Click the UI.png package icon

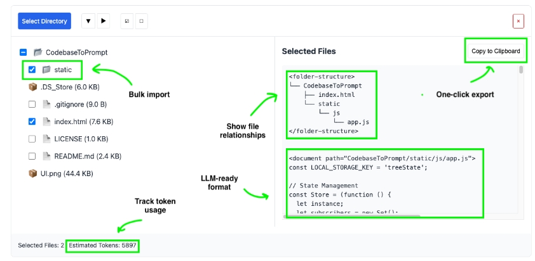(32, 173)
